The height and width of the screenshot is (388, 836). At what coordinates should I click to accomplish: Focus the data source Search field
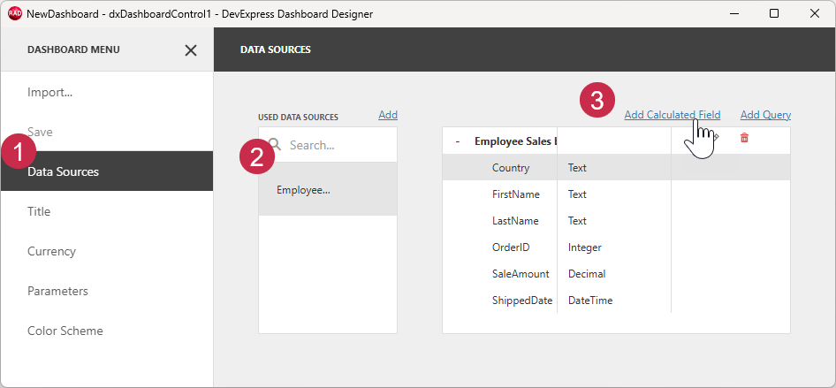(328, 144)
